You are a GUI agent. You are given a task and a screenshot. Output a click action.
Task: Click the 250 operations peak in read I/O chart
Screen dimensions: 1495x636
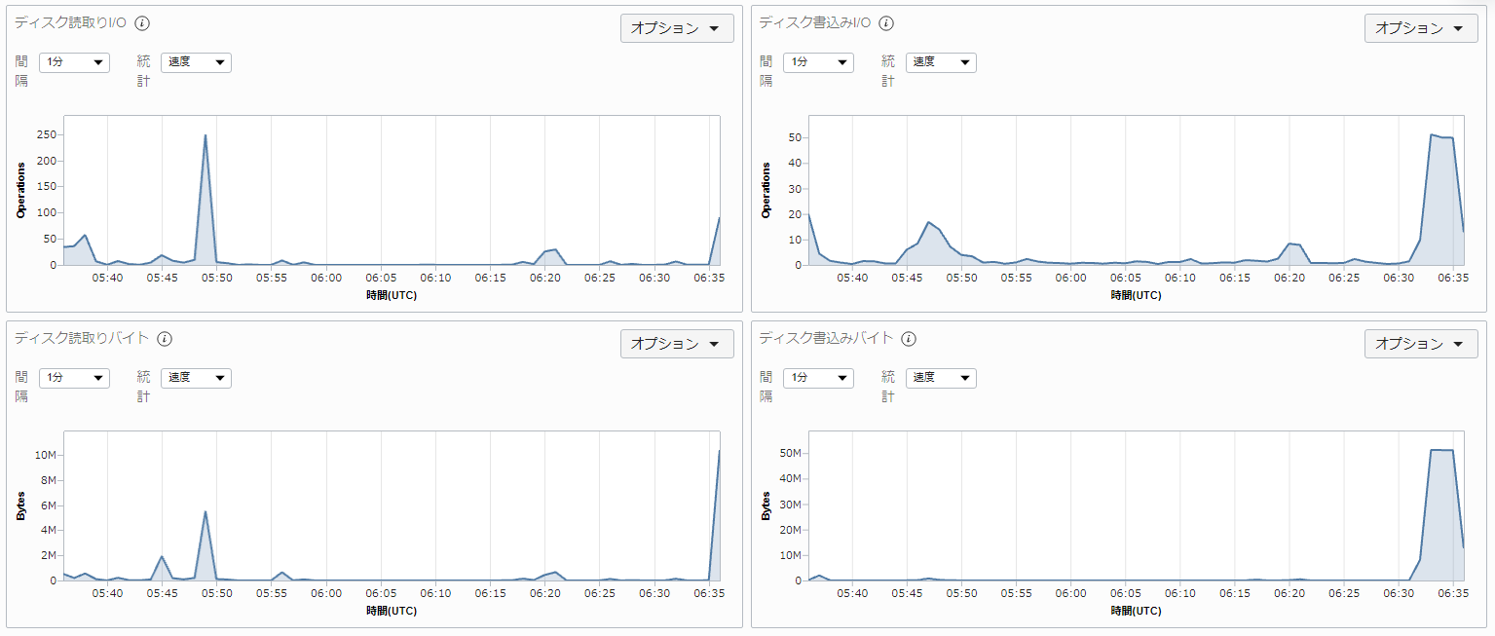click(206, 135)
